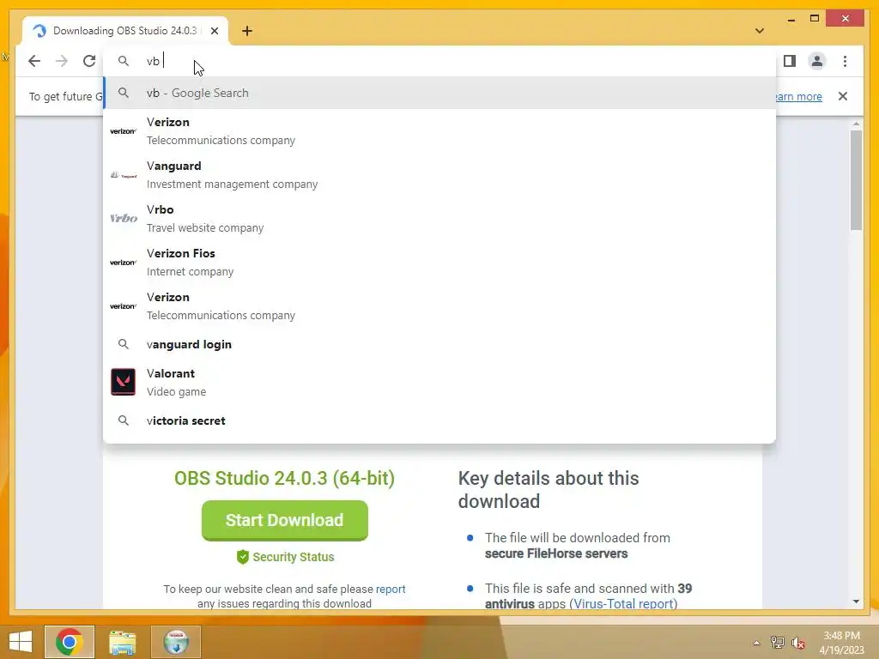Screen dimensions: 879x659
Task: Click the page scrollbar thumb
Action: click(x=856, y=180)
